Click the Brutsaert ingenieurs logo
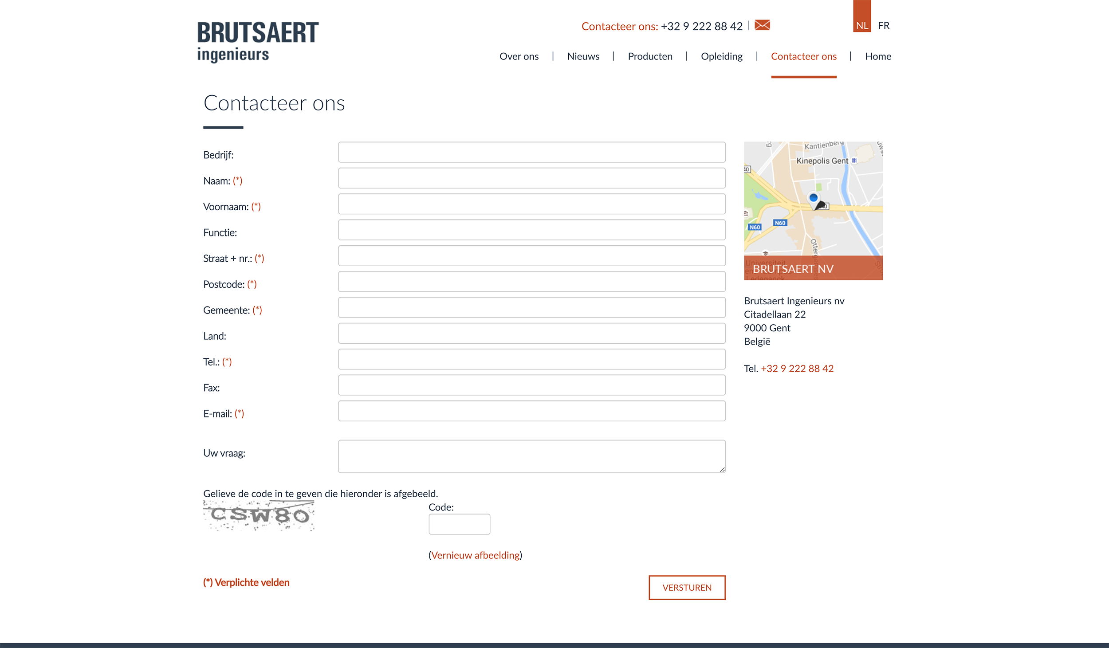Screen dimensions: 1109x648 [258, 42]
